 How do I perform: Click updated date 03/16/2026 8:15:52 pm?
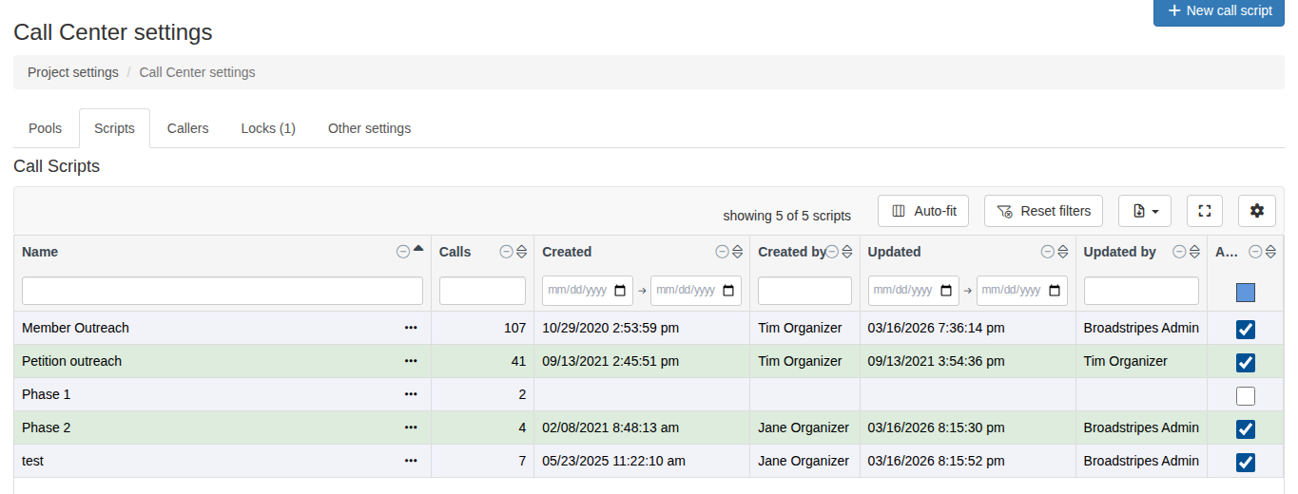936,461
